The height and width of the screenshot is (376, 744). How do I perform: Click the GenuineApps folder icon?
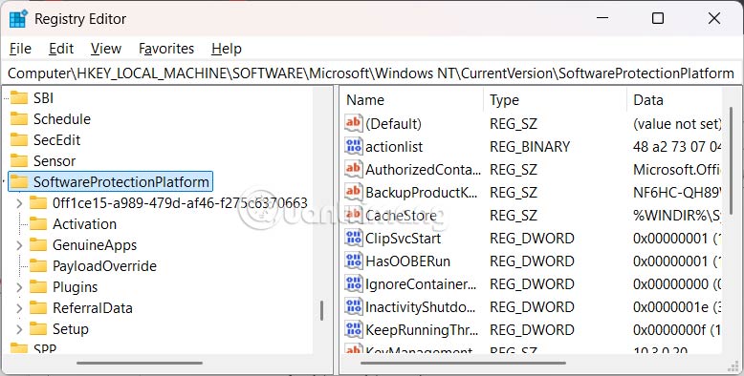coord(38,245)
